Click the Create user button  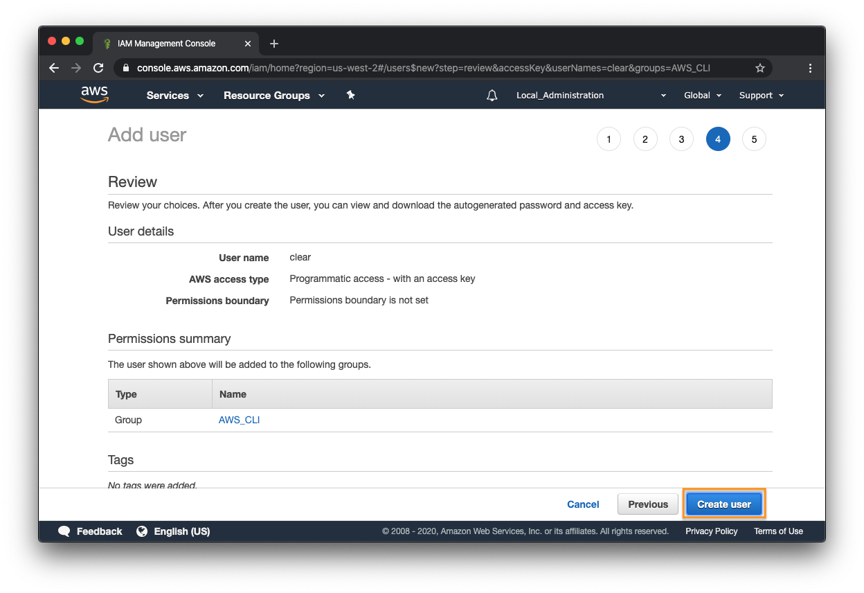coord(724,504)
